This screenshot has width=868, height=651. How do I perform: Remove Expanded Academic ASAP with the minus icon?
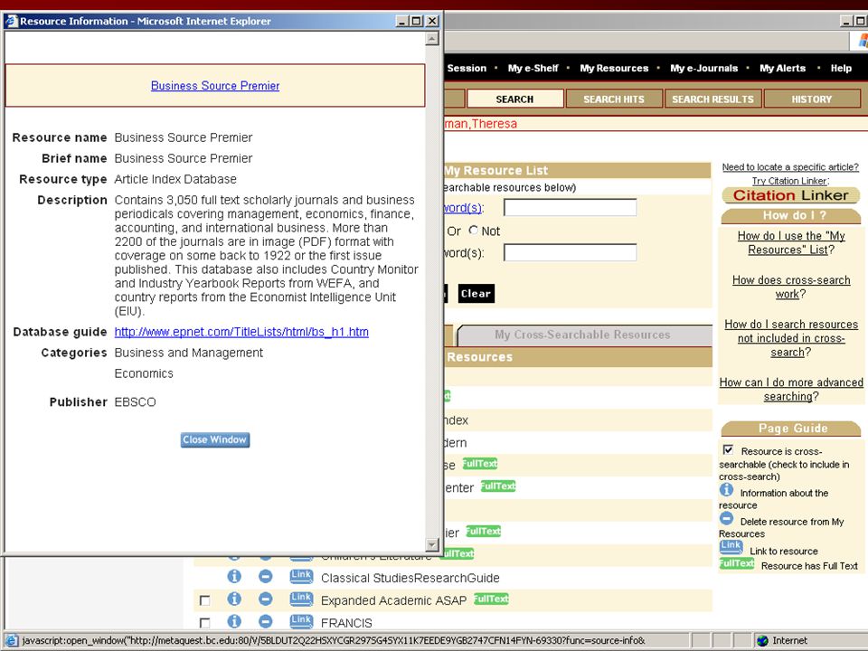(266, 599)
